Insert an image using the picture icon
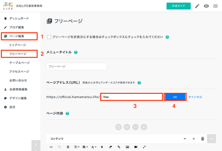The width and height of the screenshot is (222, 151). 127,147
